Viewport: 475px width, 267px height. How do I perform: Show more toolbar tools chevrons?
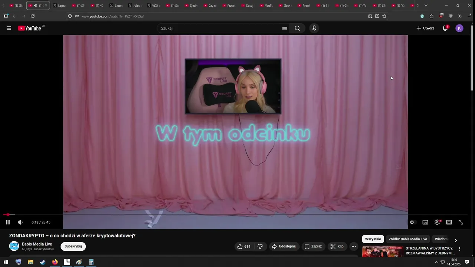point(460,16)
